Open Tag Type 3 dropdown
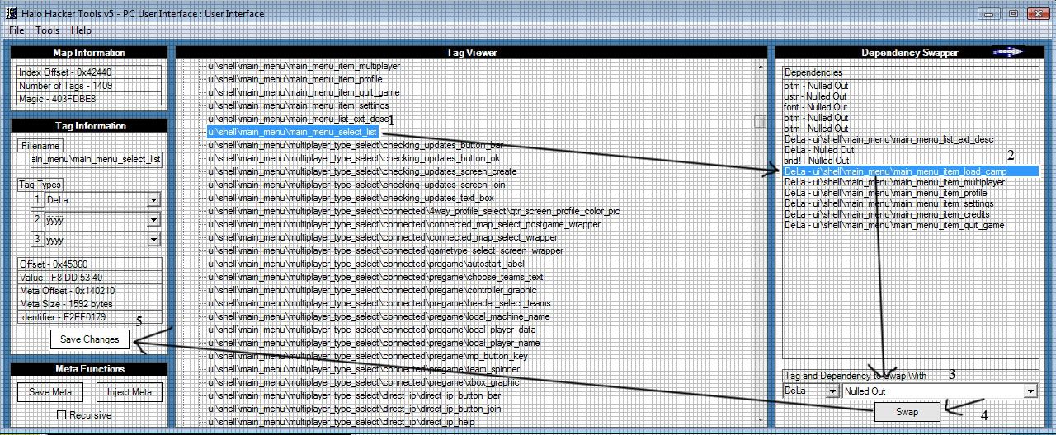The image size is (1056, 435). pos(153,240)
